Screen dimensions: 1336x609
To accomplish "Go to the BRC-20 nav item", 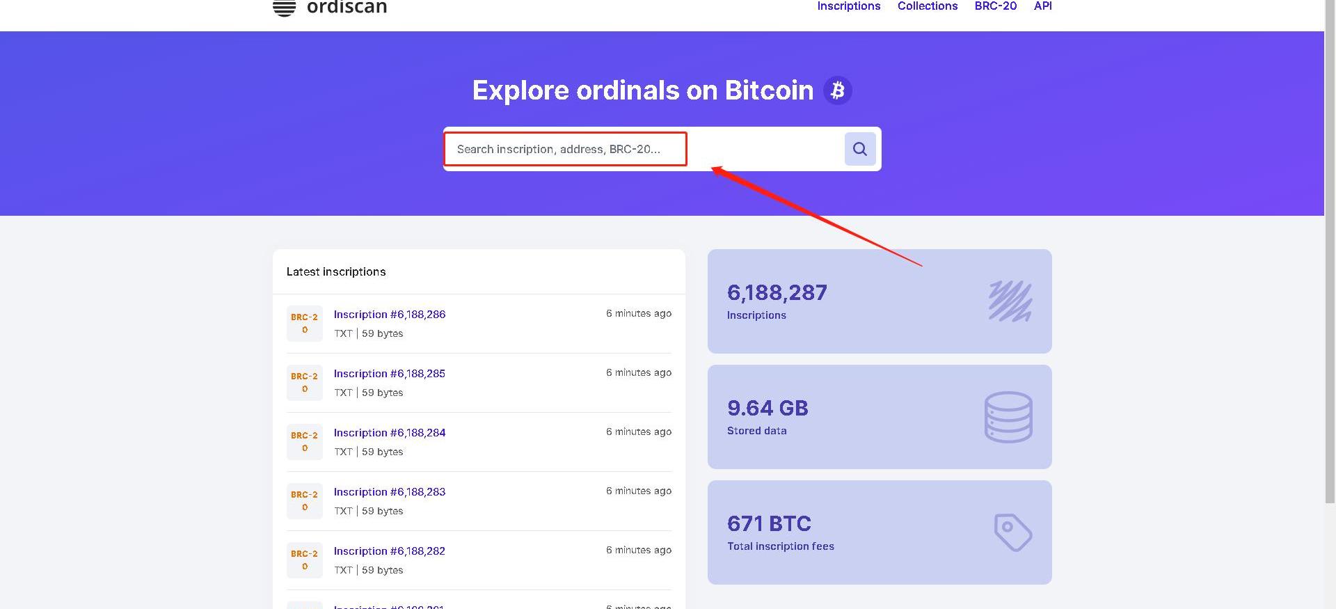I will pos(995,6).
